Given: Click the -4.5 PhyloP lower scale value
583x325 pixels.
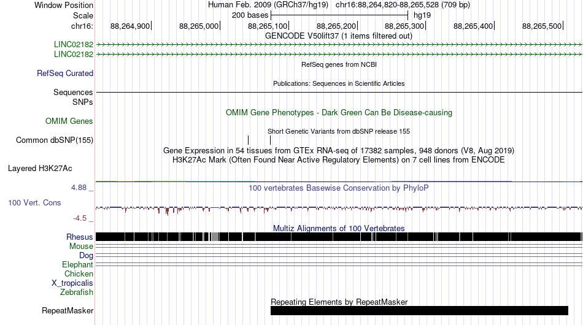Looking at the screenshot, I should coord(80,218).
